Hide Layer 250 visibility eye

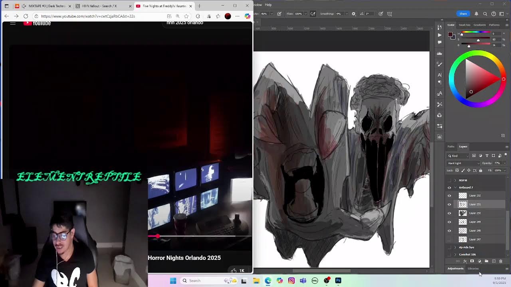(x=449, y=213)
